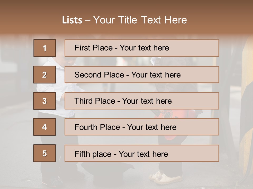Click the "Third Place - Your text here" bar

tap(142, 101)
